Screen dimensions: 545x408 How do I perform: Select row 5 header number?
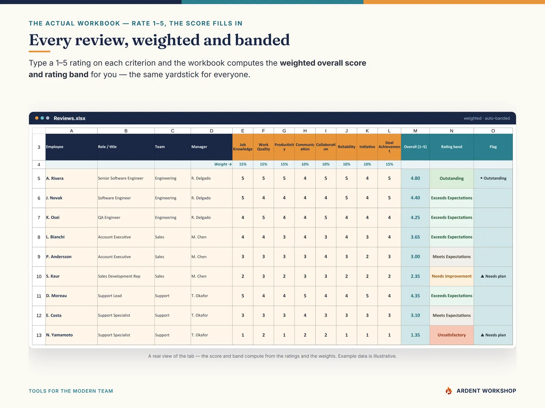click(39, 178)
